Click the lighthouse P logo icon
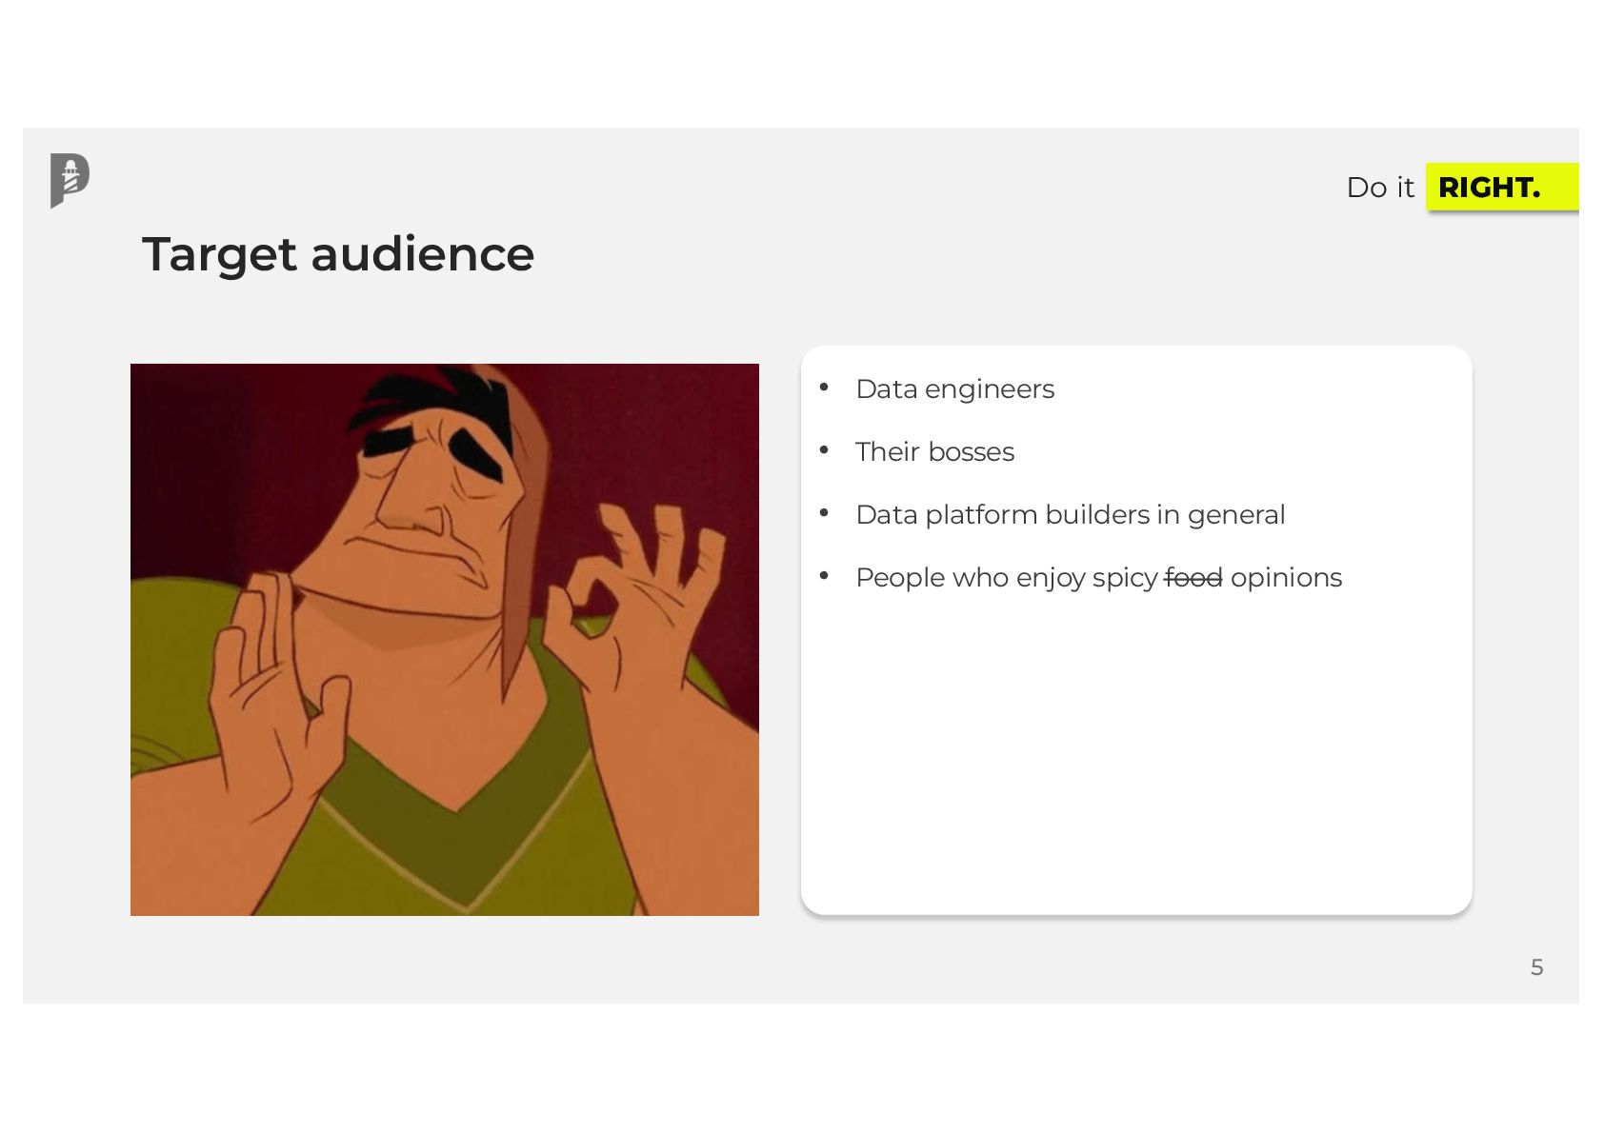 coord(70,180)
